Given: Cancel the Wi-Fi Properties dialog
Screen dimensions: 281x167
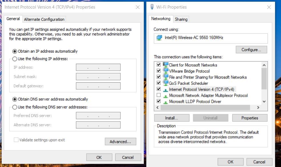Looking at the screenshot, I should tap(259, 162).
